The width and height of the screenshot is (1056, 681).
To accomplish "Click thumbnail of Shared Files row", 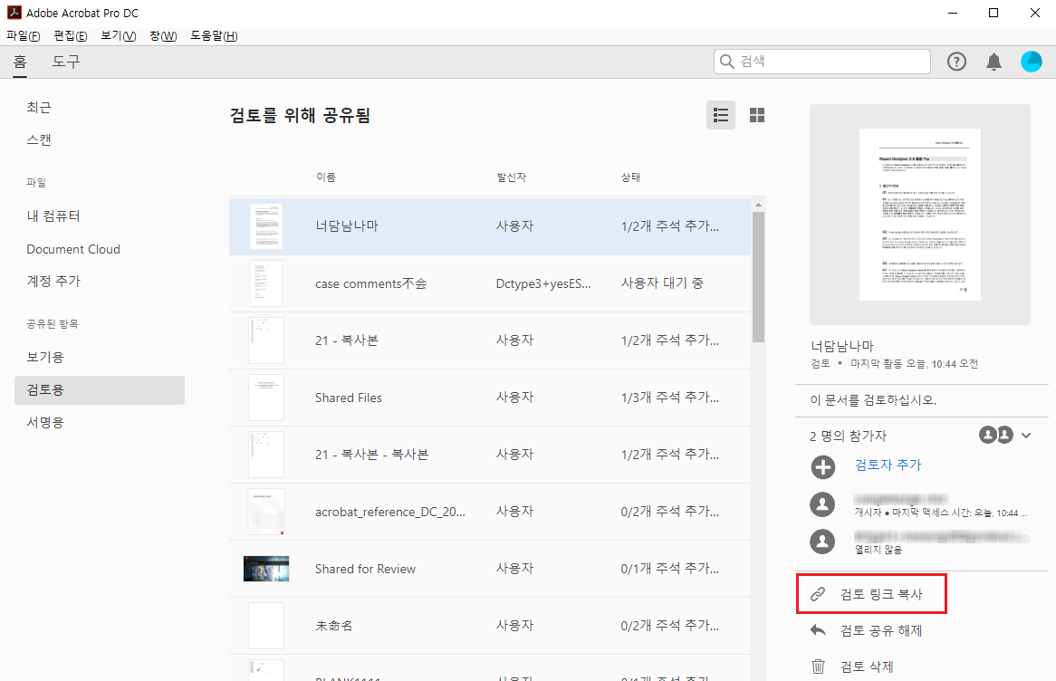I will click(x=266, y=398).
